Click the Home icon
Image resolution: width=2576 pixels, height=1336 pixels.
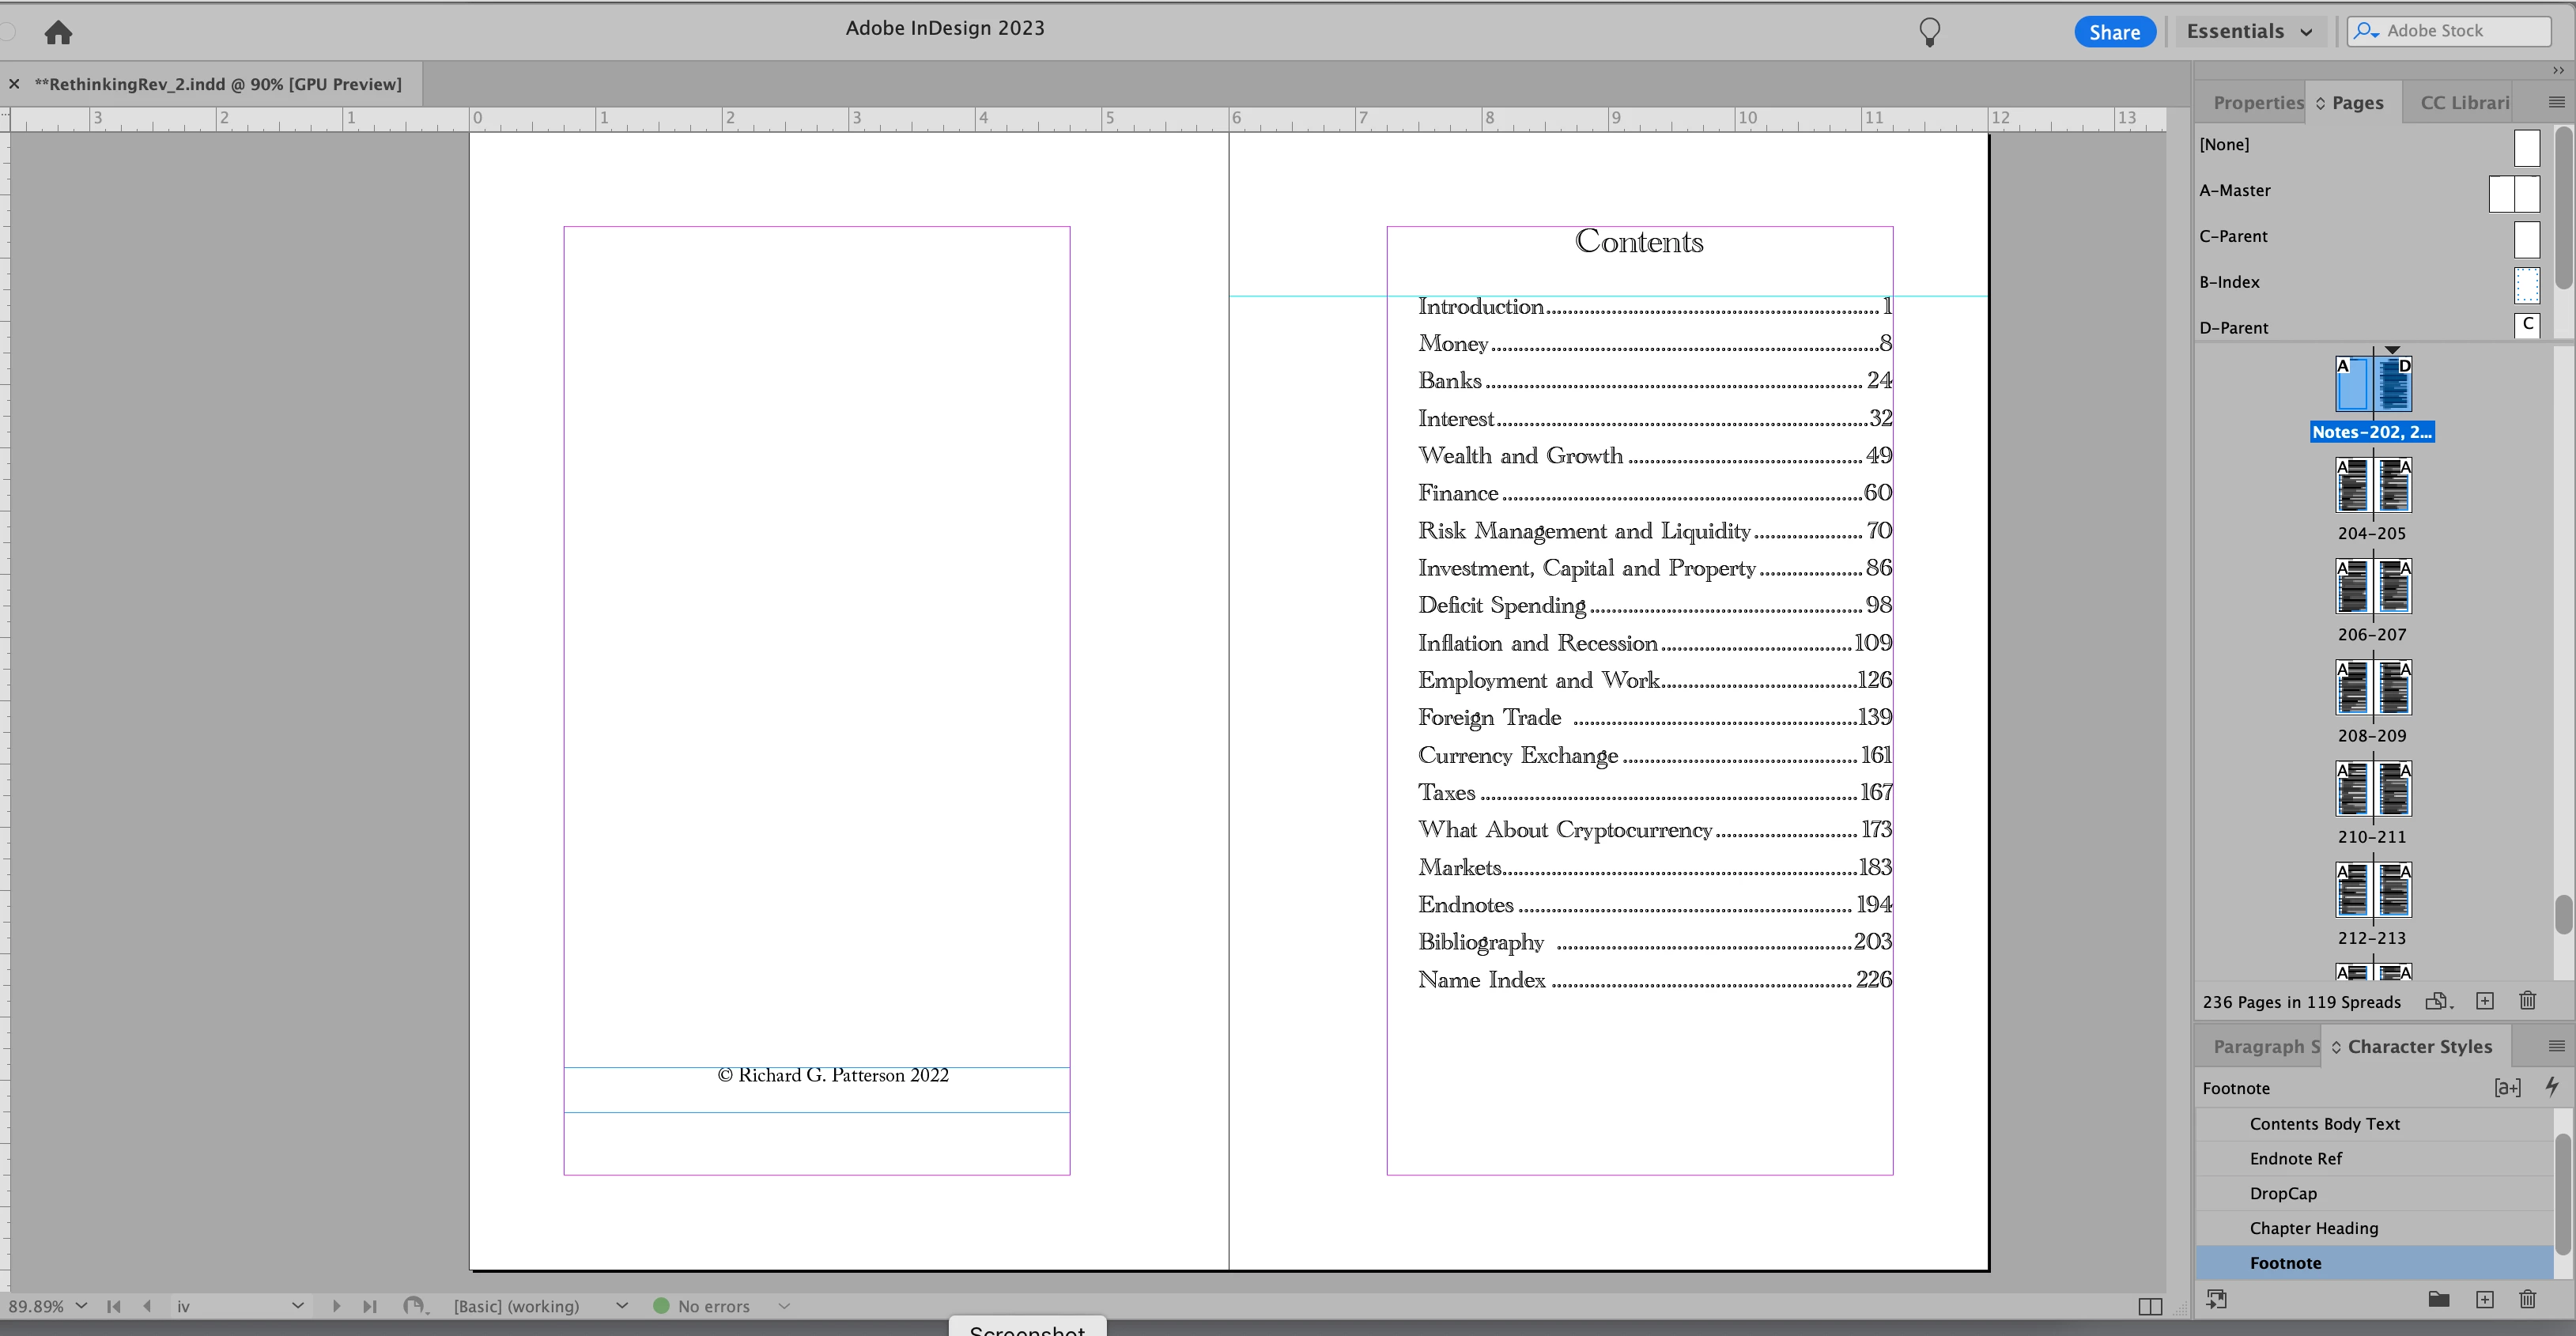click(x=58, y=32)
